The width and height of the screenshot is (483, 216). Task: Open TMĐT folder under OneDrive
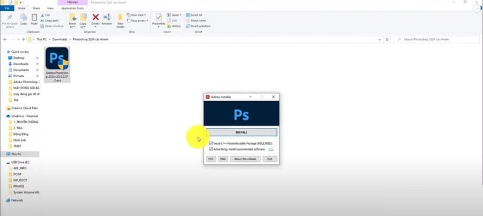pyautogui.click(x=15, y=146)
